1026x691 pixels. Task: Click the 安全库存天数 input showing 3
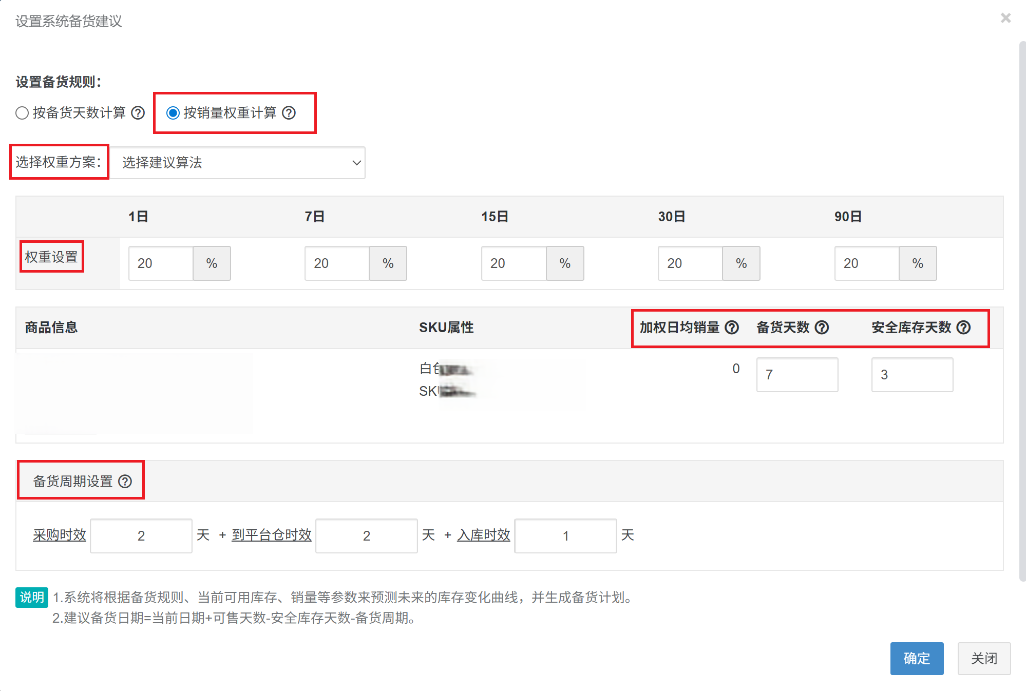912,375
